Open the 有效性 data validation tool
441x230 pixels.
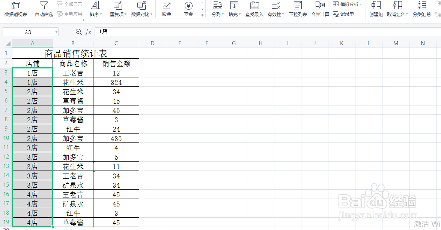[x=275, y=9]
